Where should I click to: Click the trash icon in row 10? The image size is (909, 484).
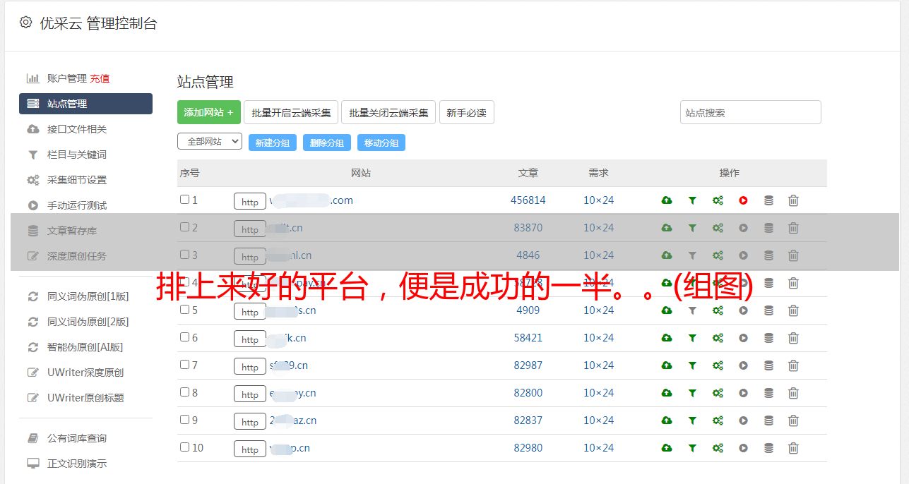pos(793,448)
